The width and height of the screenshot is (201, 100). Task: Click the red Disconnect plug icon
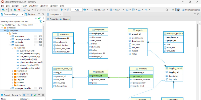tap(19, 10)
